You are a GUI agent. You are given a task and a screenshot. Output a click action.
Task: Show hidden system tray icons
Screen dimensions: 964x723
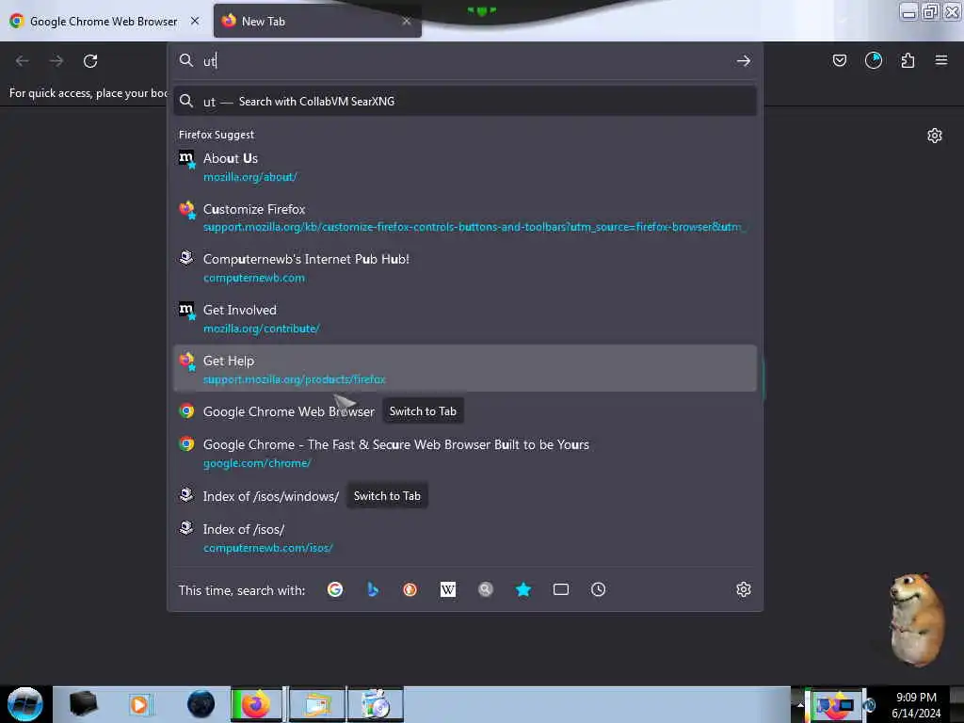[x=800, y=705]
